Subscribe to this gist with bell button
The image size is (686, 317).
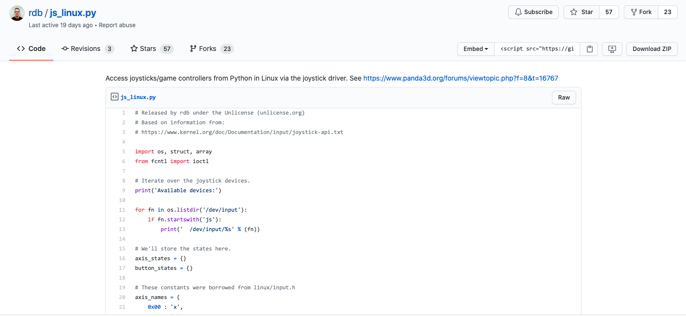(x=533, y=12)
